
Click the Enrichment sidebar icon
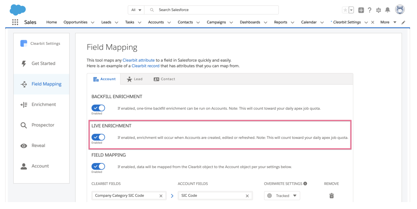coord(24,104)
